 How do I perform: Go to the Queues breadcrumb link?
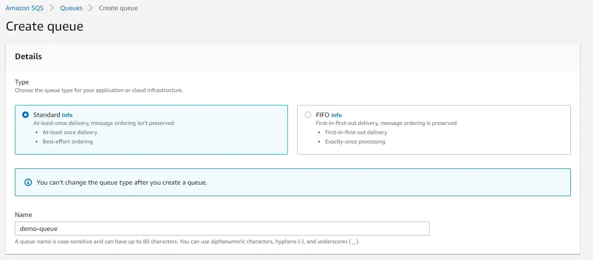pos(72,8)
